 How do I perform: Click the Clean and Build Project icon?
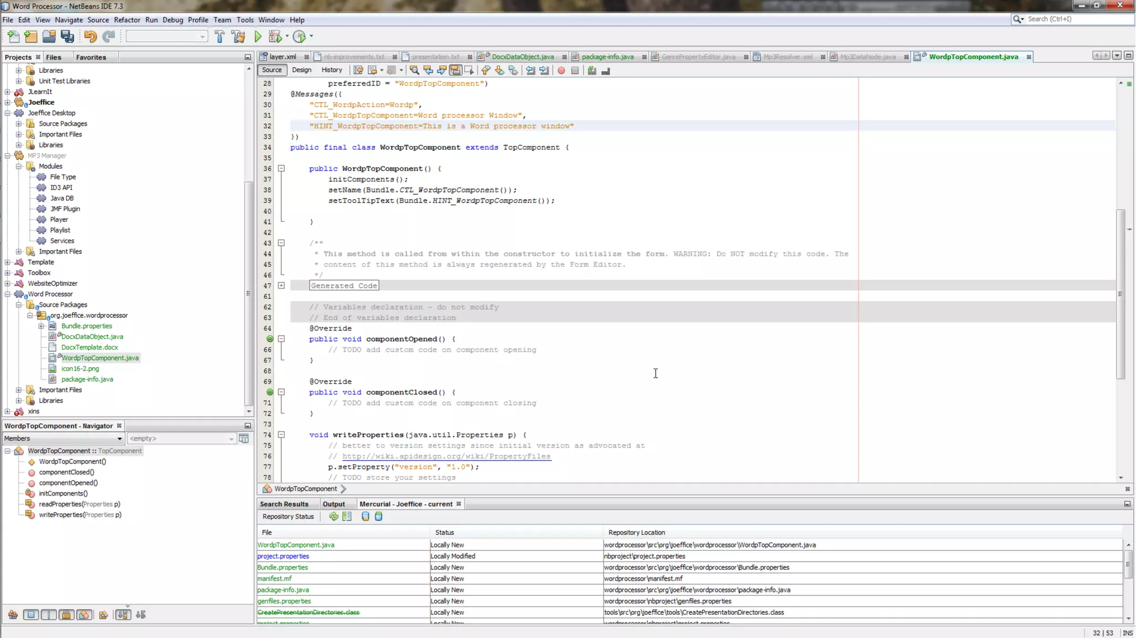[239, 37]
